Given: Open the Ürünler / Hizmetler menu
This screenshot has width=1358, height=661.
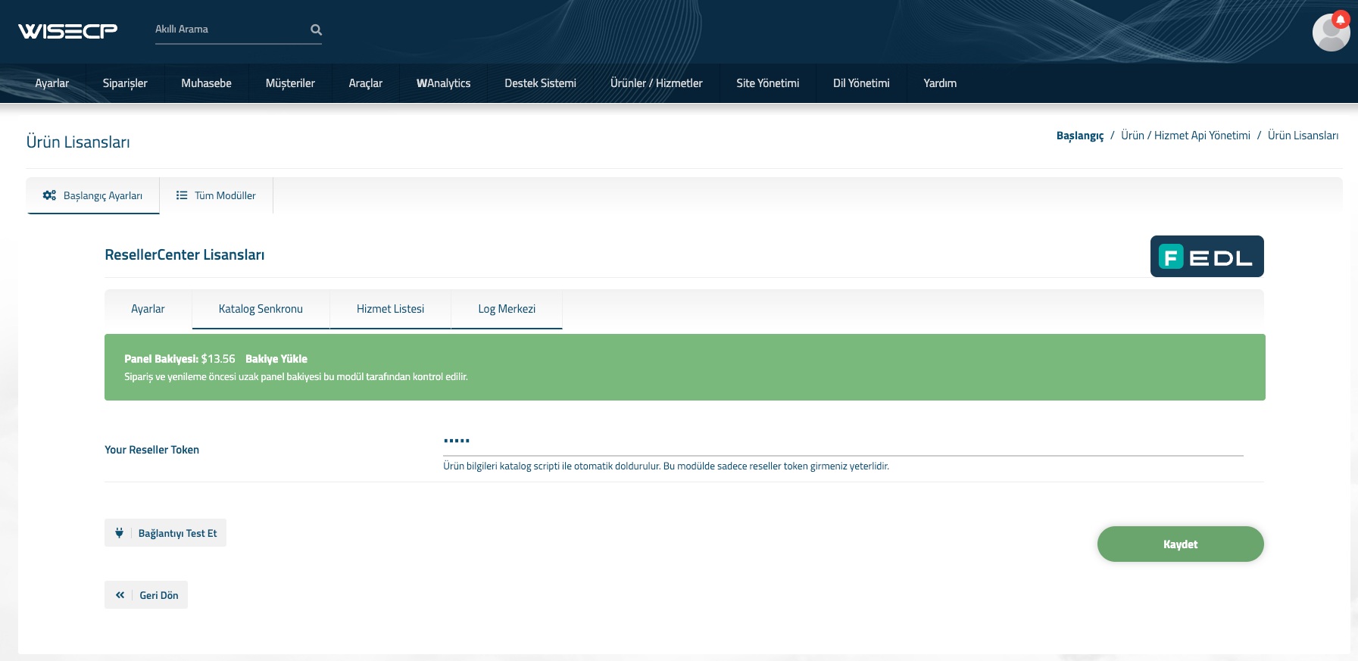Looking at the screenshot, I should pos(656,83).
